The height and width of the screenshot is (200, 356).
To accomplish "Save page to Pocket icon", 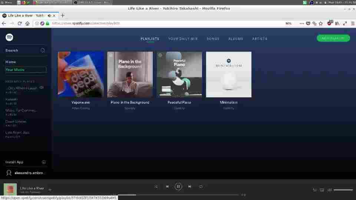I will 308,23.
